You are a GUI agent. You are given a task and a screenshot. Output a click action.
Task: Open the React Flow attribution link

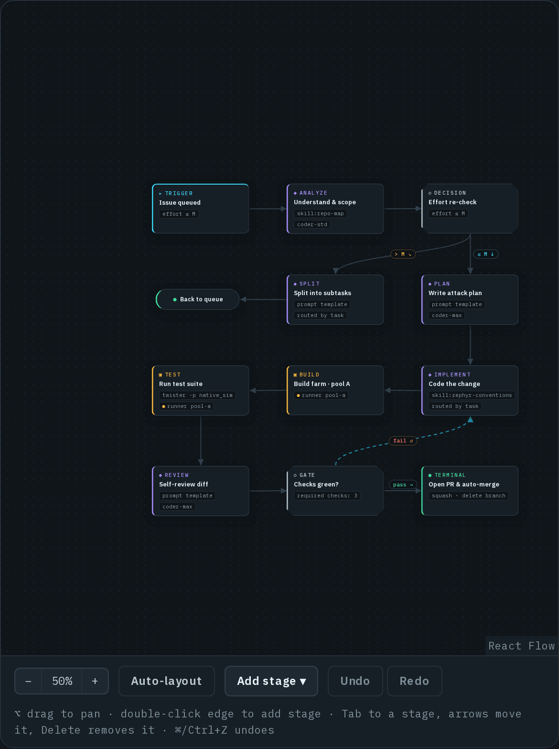point(522,646)
